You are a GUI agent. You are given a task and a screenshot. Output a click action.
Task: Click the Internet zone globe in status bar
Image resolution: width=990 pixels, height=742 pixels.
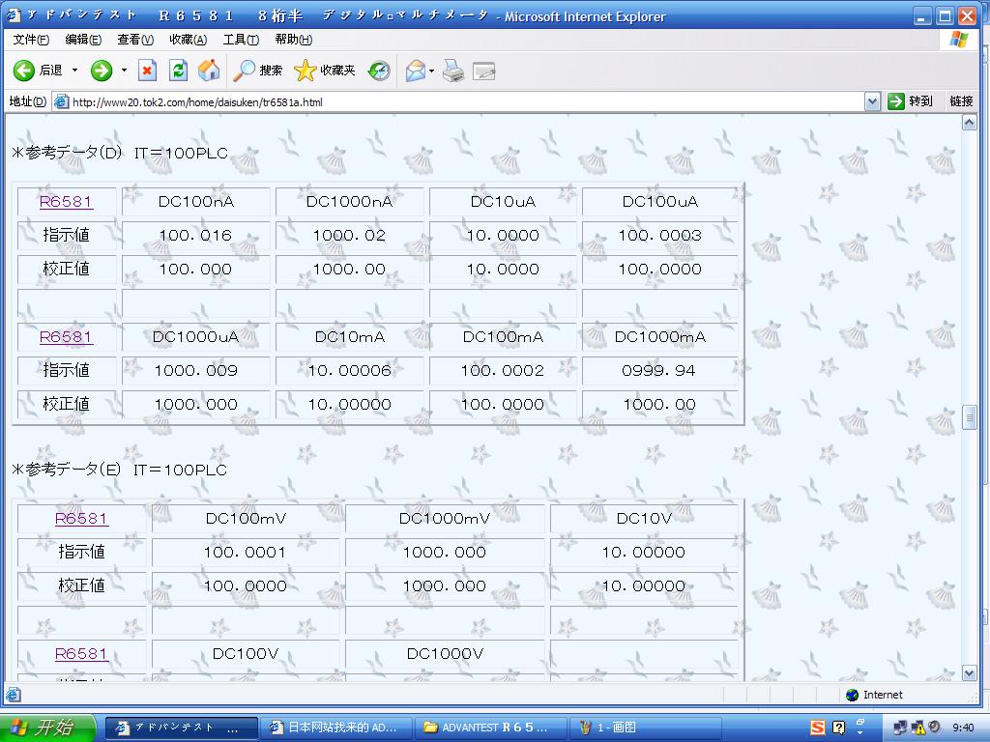pos(853,695)
